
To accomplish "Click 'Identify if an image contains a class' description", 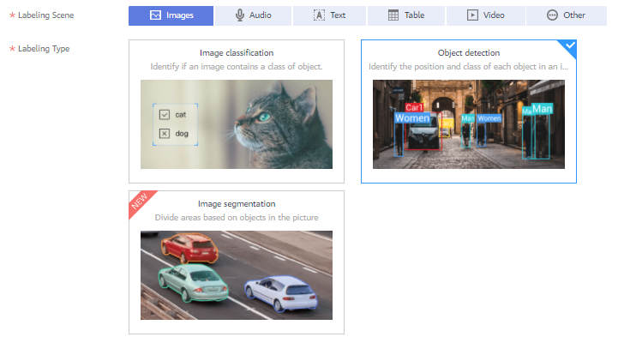I will [x=237, y=67].
